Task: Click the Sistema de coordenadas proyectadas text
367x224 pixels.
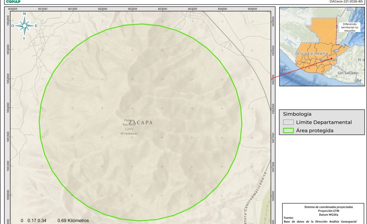Action: coord(323,207)
